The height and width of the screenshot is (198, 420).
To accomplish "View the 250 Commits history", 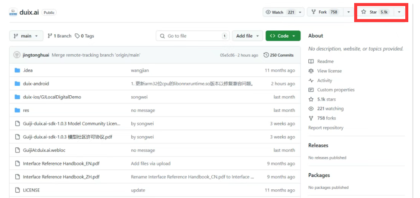I will tap(278, 55).
